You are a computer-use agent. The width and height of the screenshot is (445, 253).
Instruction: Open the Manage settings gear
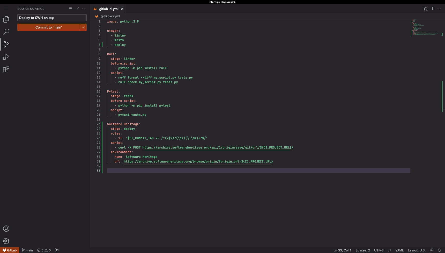pyautogui.click(x=6, y=241)
